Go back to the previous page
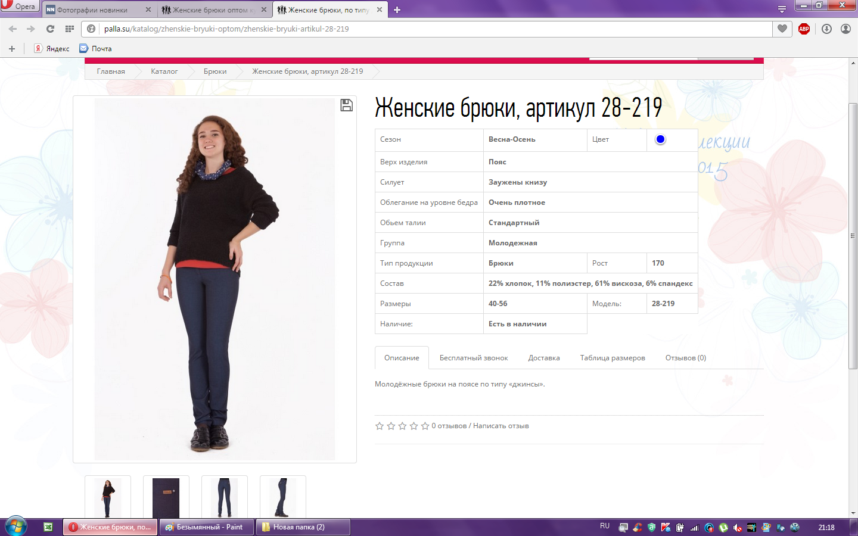The height and width of the screenshot is (536, 858). 13,29
